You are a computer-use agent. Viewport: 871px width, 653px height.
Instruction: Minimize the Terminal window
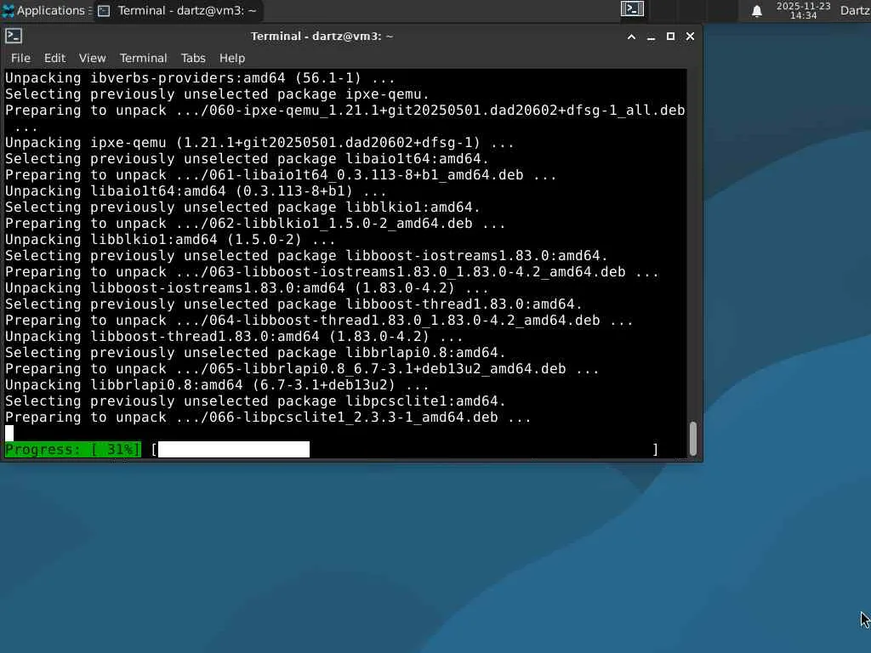click(651, 37)
